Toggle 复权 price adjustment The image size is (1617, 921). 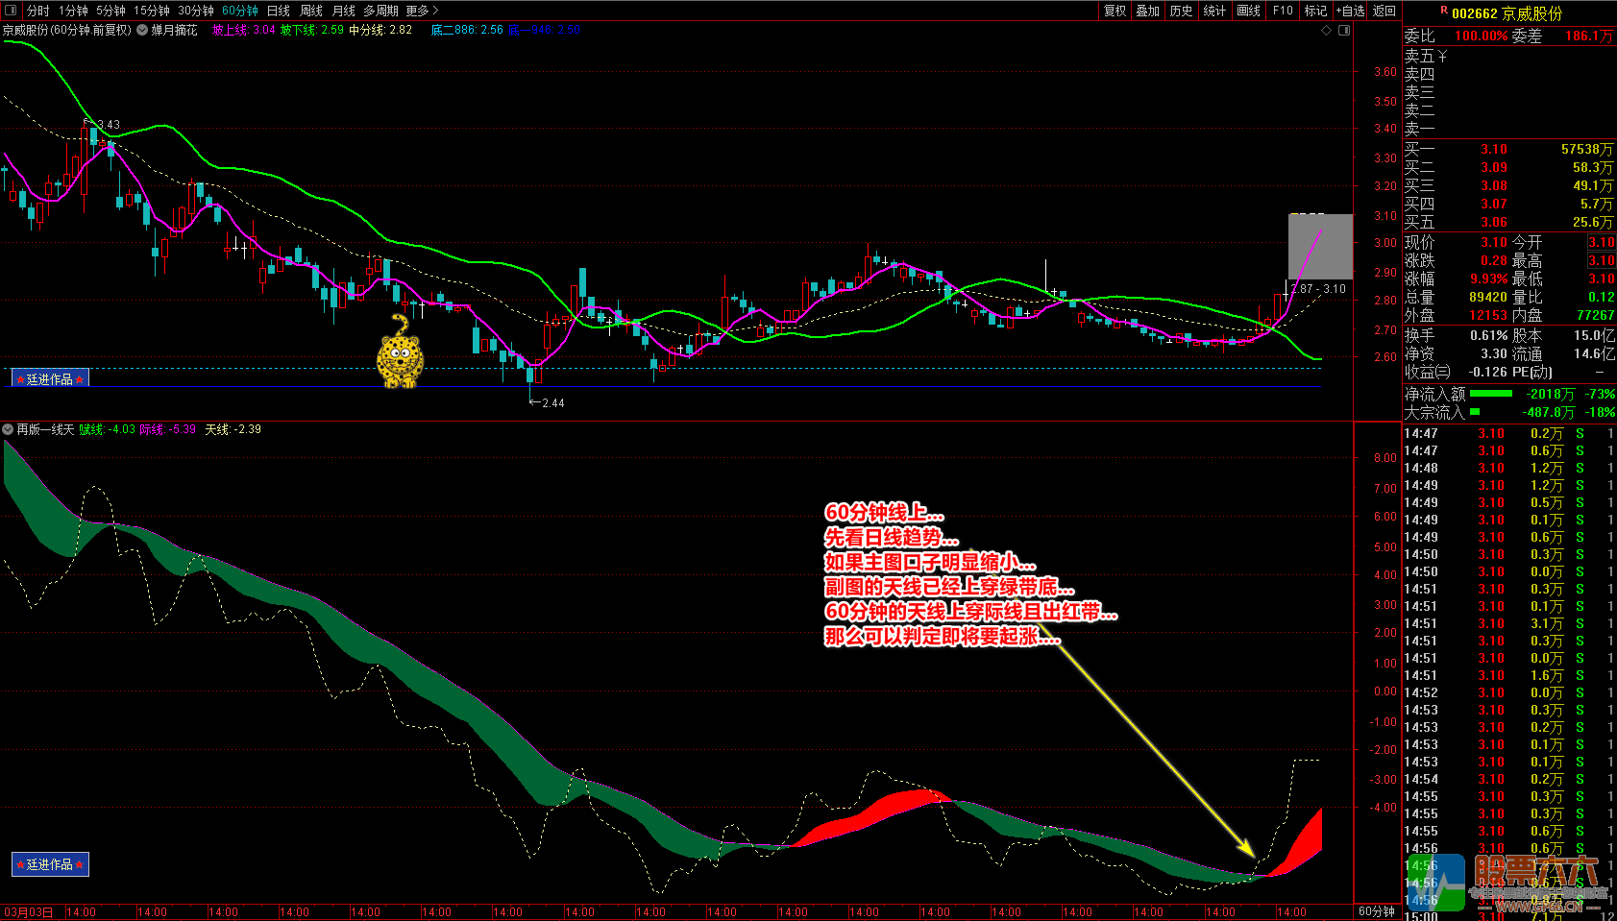pyautogui.click(x=1115, y=11)
